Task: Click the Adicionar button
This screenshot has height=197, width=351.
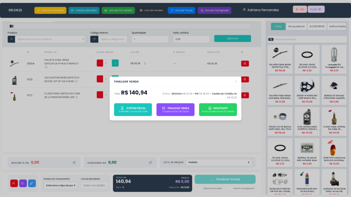Action: 233,38
